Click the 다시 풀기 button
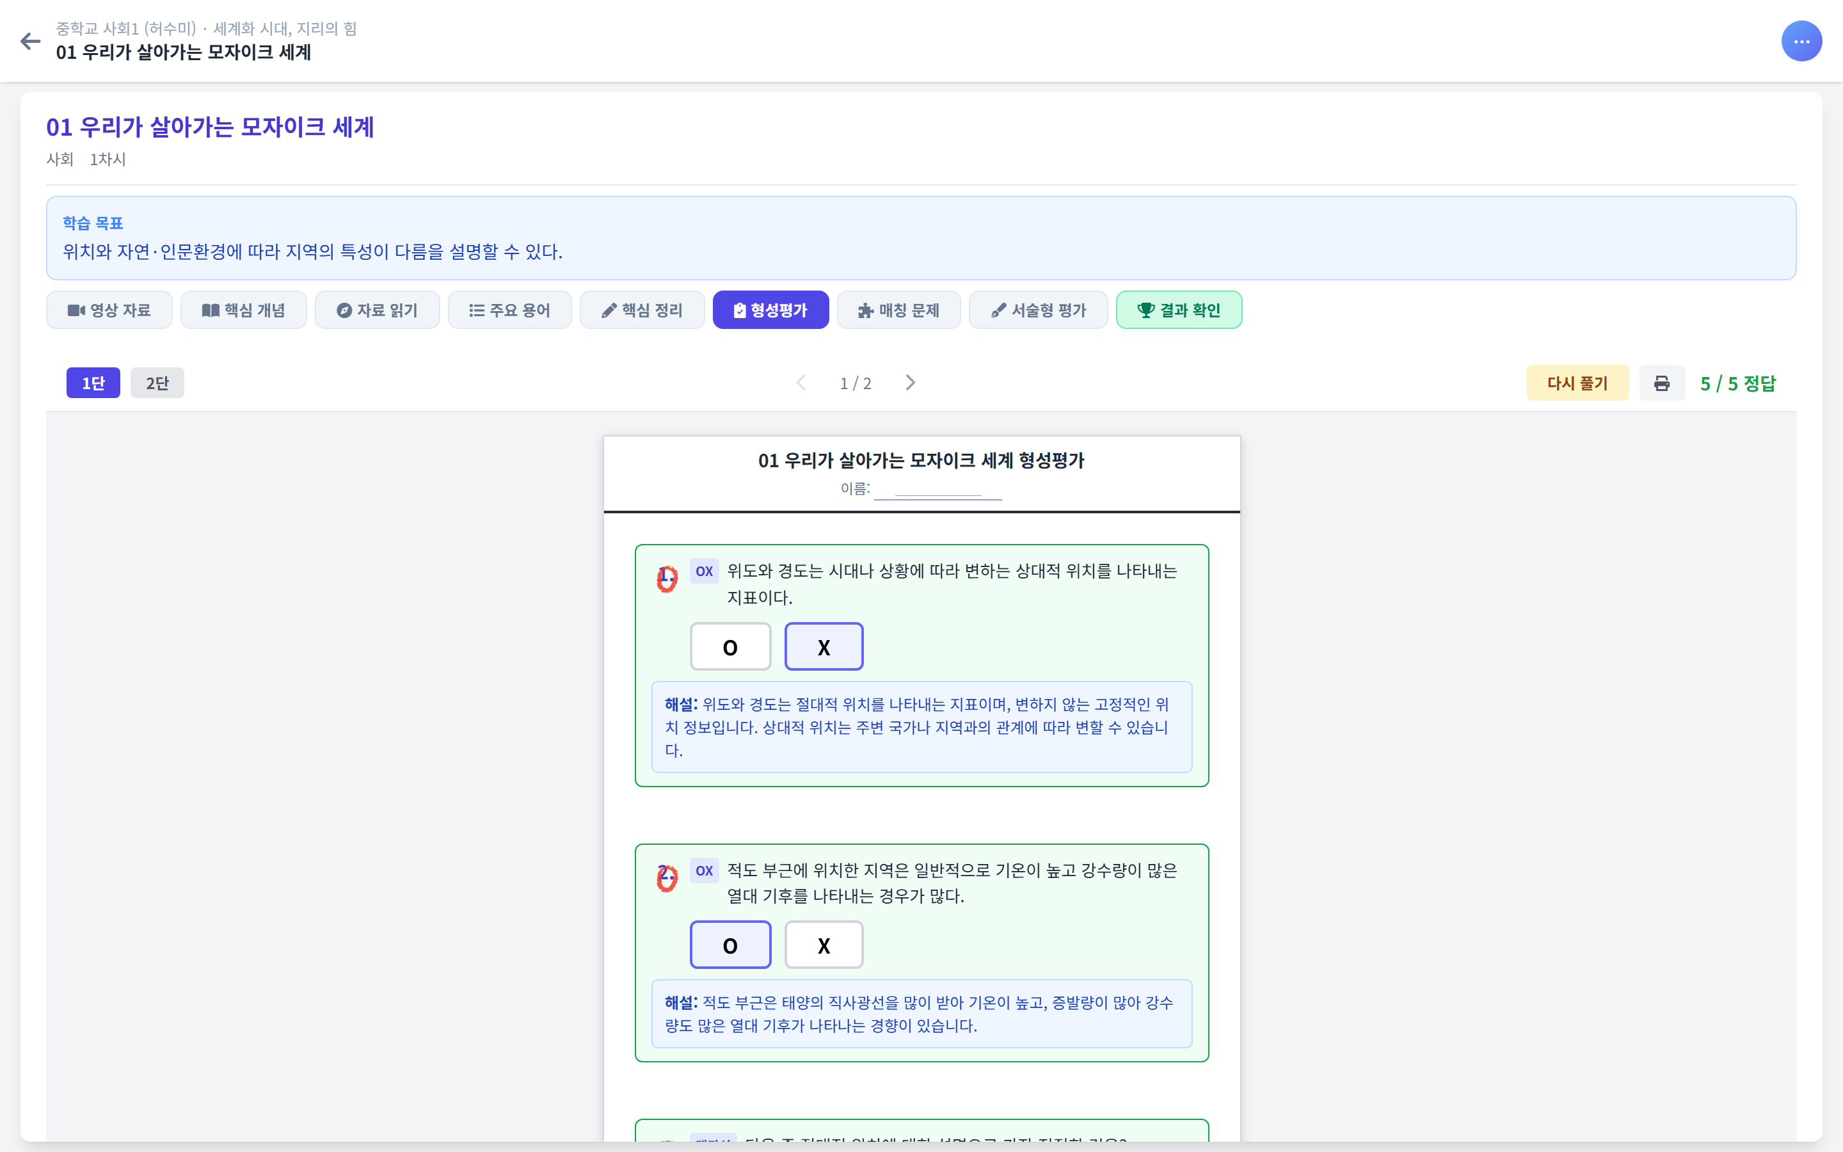The width and height of the screenshot is (1843, 1152). (1578, 383)
